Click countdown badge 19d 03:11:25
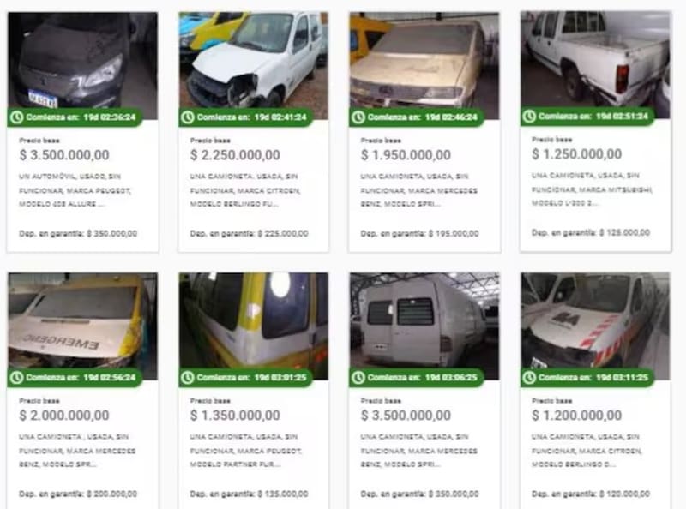 point(587,377)
